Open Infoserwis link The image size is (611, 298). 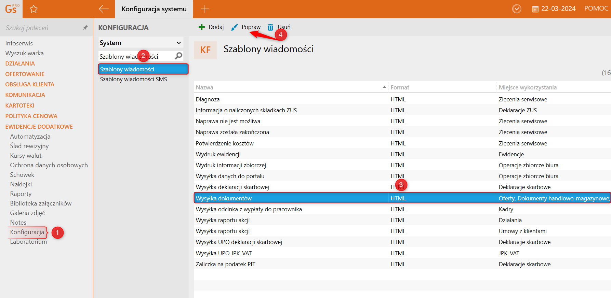(x=19, y=43)
